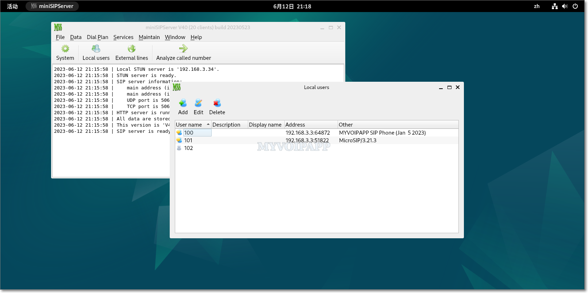Image resolution: width=588 pixels, height=293 pixels.
Task: Open the Maintain menu
Action: point(149,37)
